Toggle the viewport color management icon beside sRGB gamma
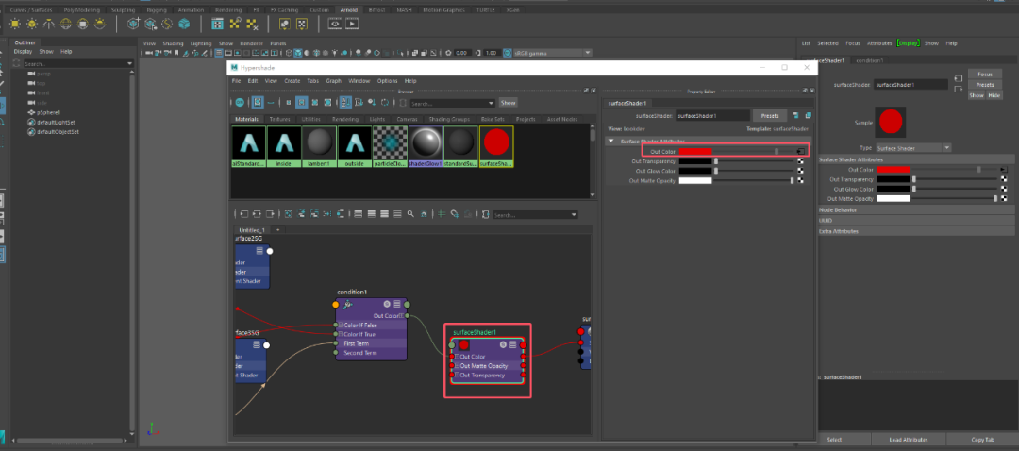The height and width of the screenshot is (451, 1019). coord(508,53)
